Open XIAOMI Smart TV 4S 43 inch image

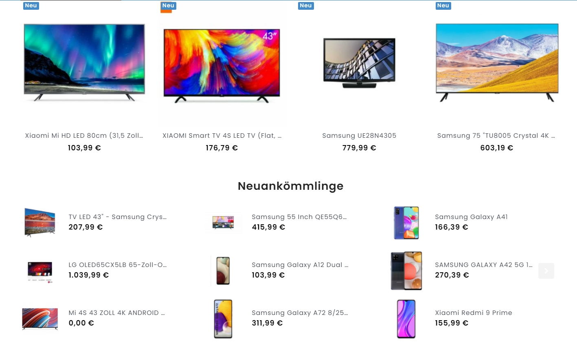click(222, 65)
